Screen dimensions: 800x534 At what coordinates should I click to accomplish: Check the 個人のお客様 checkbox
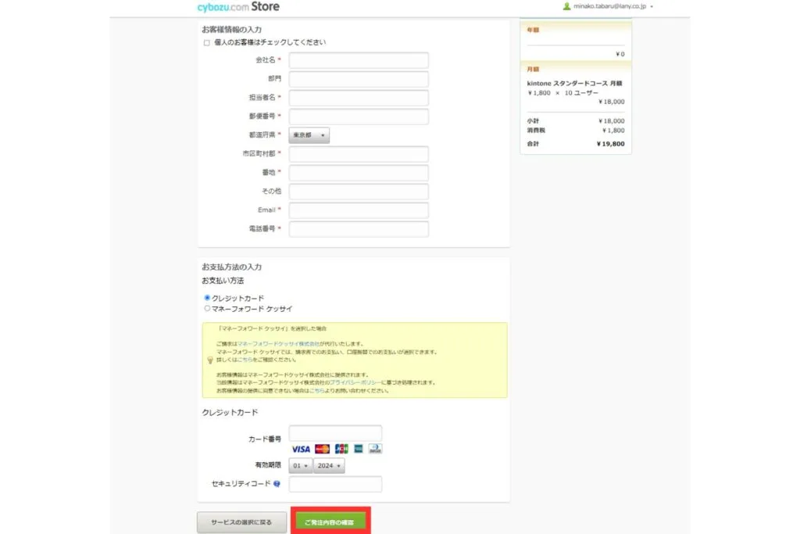[x=206, y=42]
